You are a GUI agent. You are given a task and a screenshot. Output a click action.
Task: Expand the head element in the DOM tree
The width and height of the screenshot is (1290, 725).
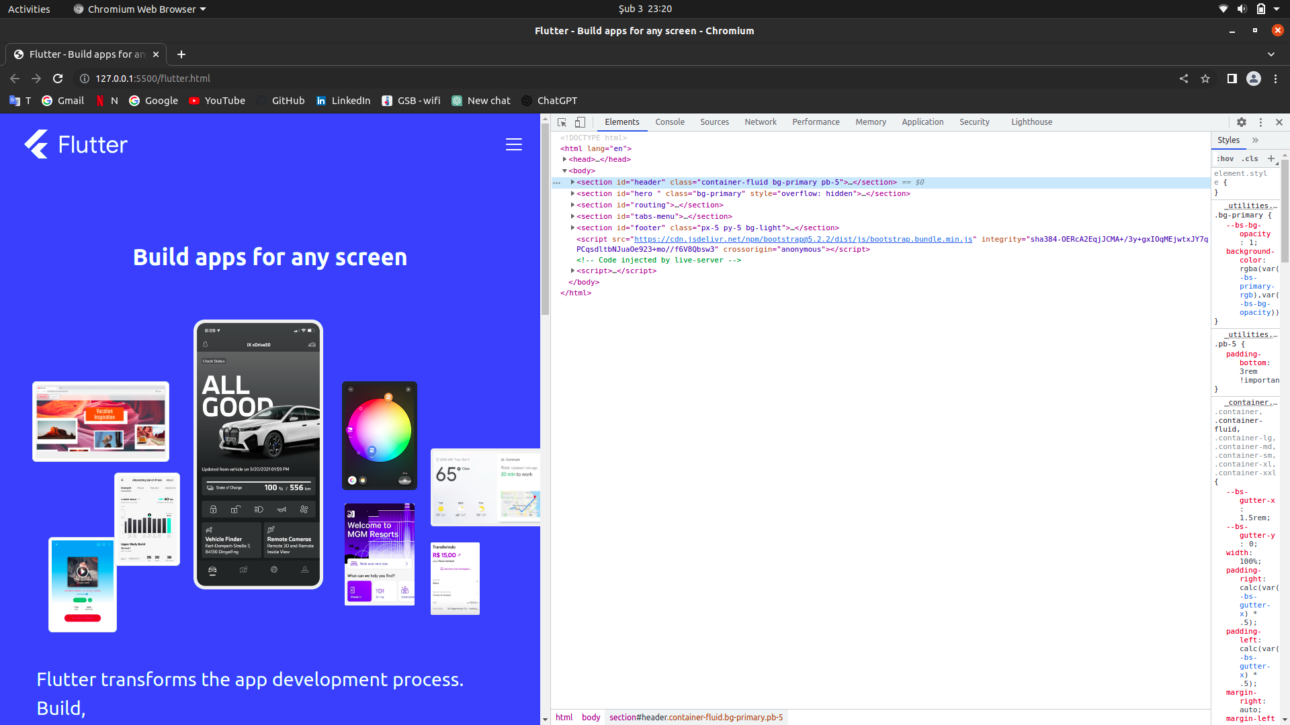click(x=565, y=159)
